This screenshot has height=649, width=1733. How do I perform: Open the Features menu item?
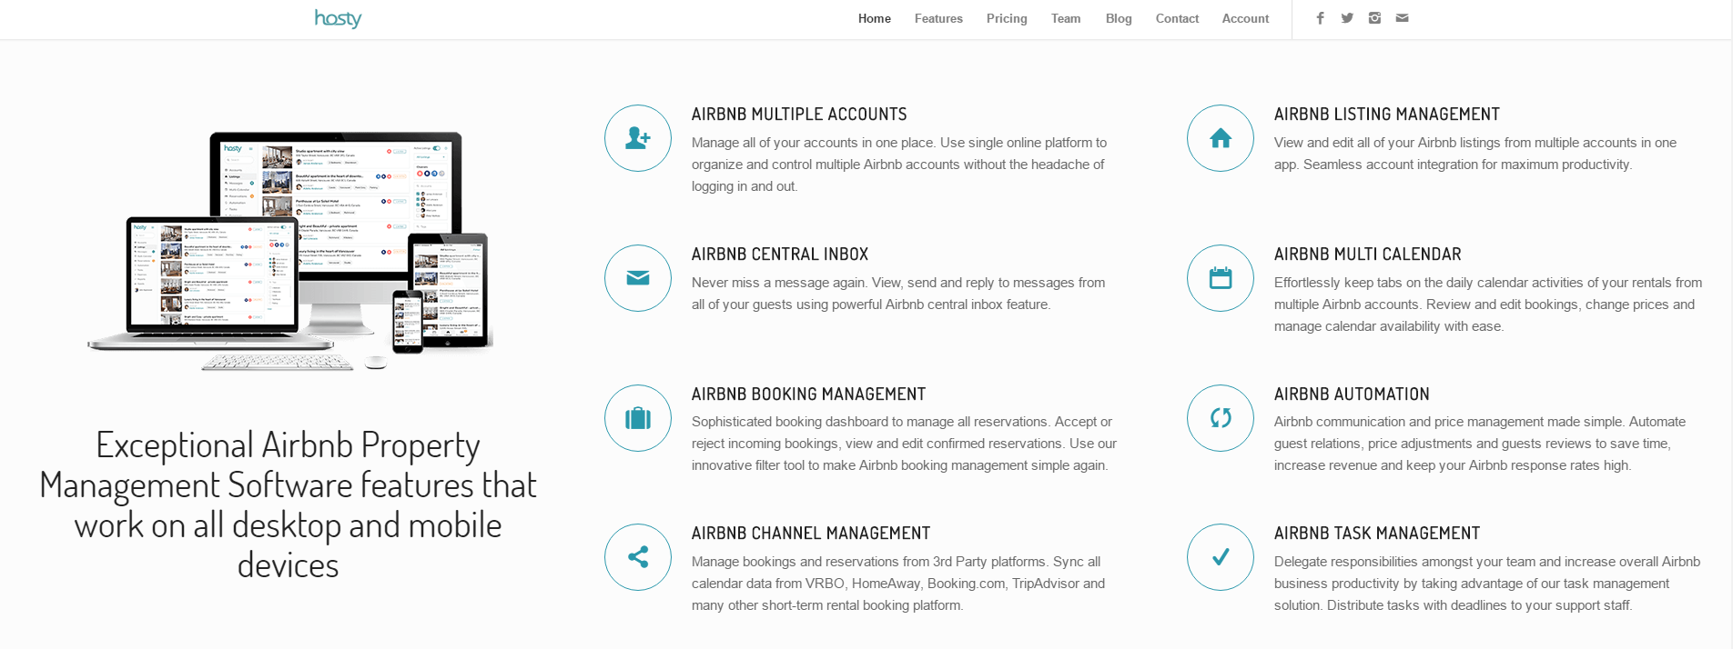(938, 18)
